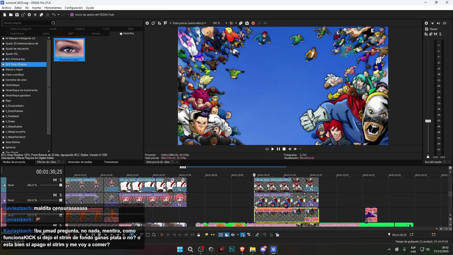
Task: Insert a marker with yellow flag icon
Action: click(x=207, y=235)
